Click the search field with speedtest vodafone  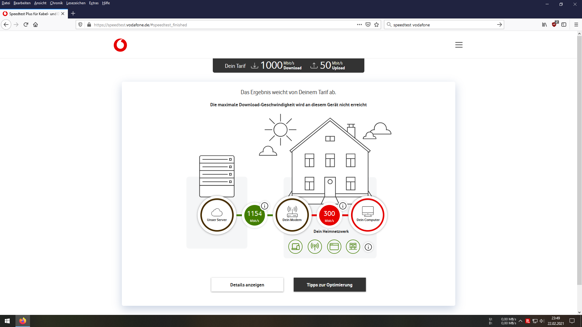pyautogui.click(x=443, y=25)
